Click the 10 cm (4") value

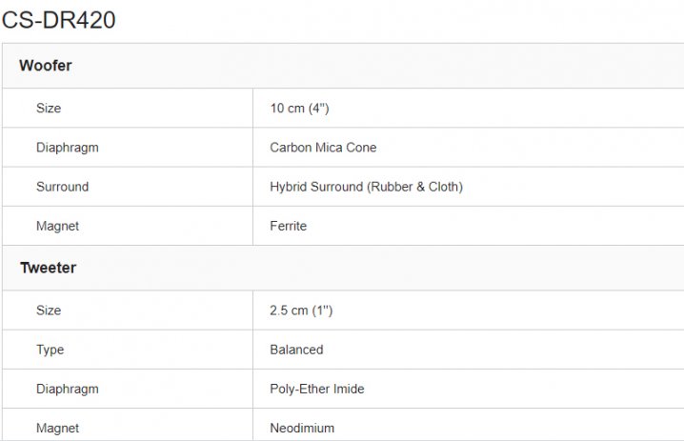click(x=299, y=109)
